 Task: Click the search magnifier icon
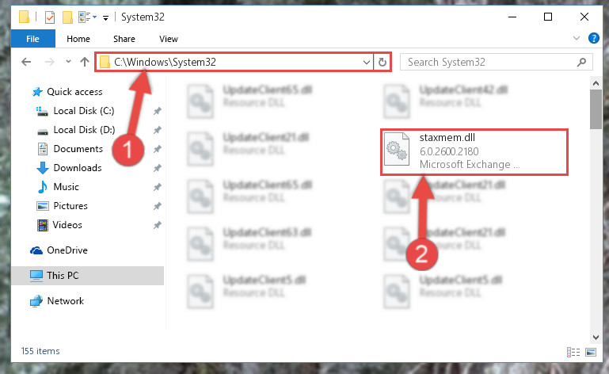click(581, 63)
